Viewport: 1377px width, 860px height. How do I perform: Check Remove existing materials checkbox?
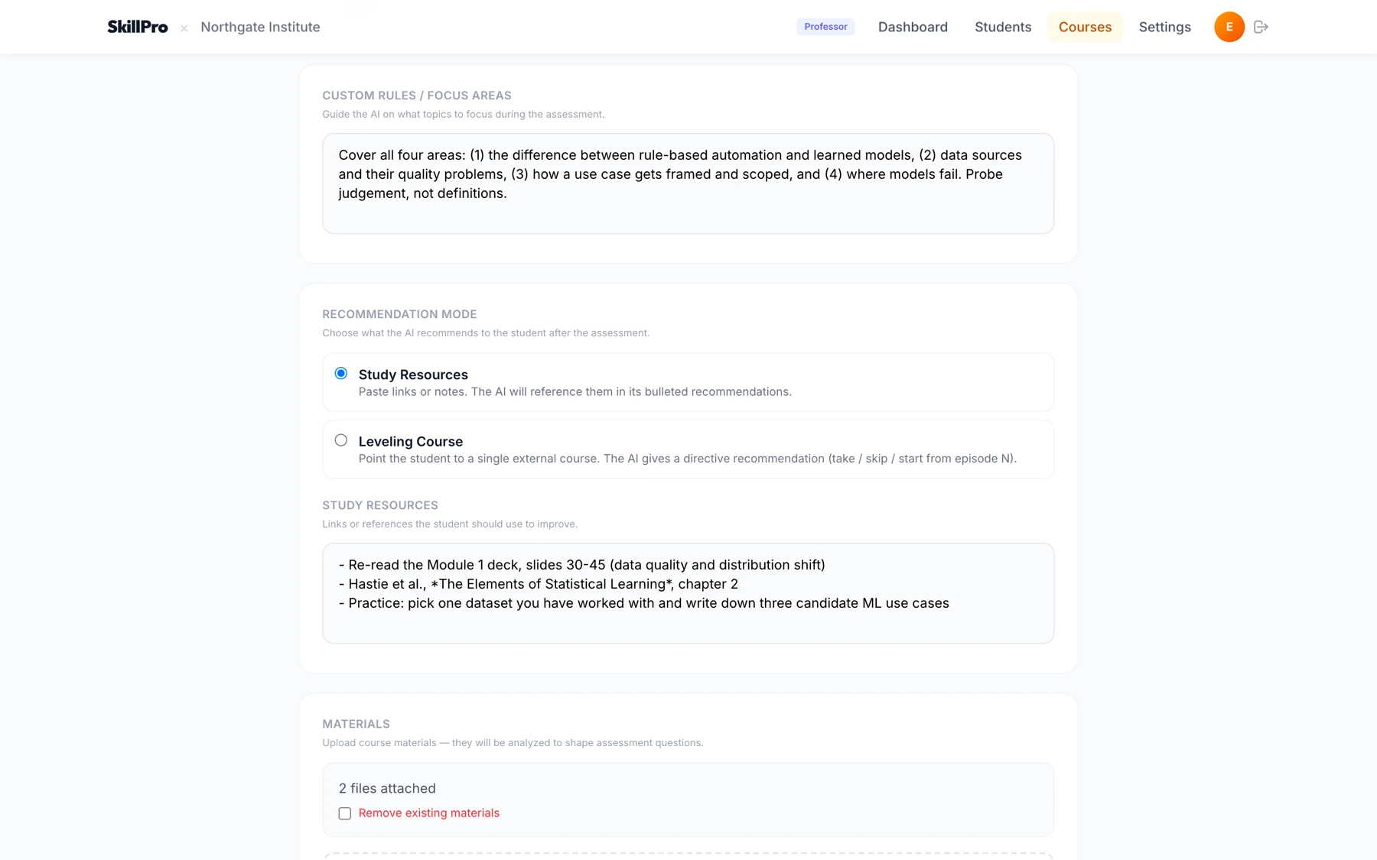[x=345, y=813]
